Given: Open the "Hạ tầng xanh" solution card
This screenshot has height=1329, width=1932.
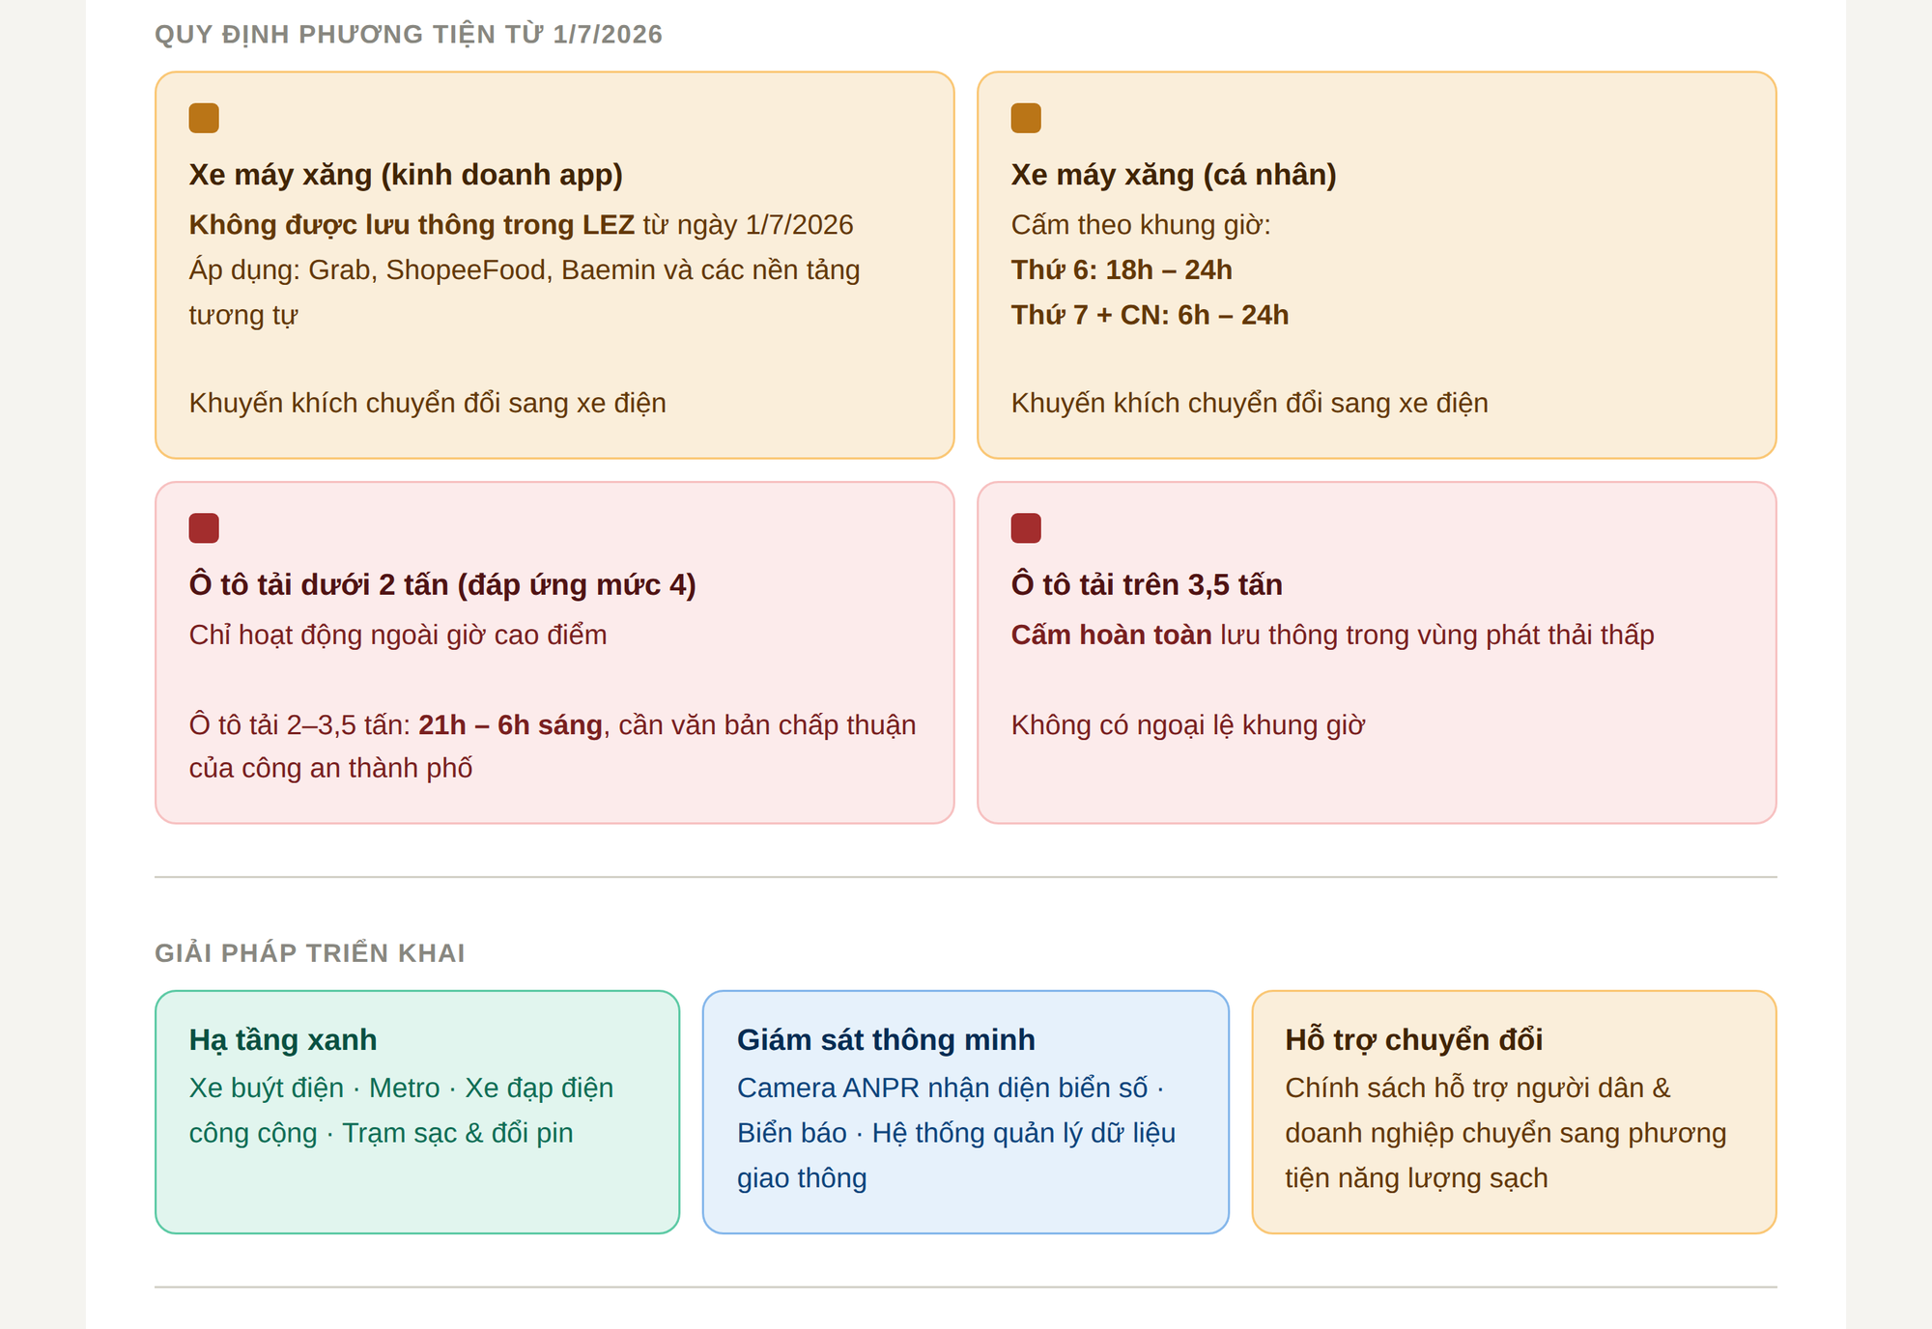Looking at the screenshot, I should point(417,1112).
